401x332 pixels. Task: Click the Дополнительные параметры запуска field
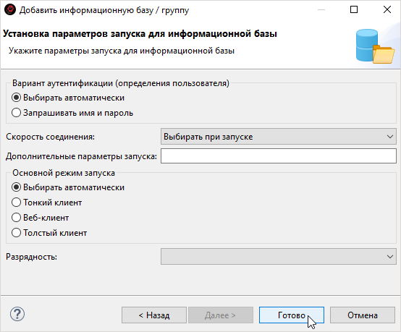279,156
